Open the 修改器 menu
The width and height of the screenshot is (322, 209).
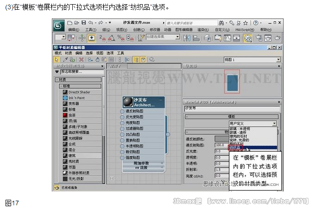155,30
